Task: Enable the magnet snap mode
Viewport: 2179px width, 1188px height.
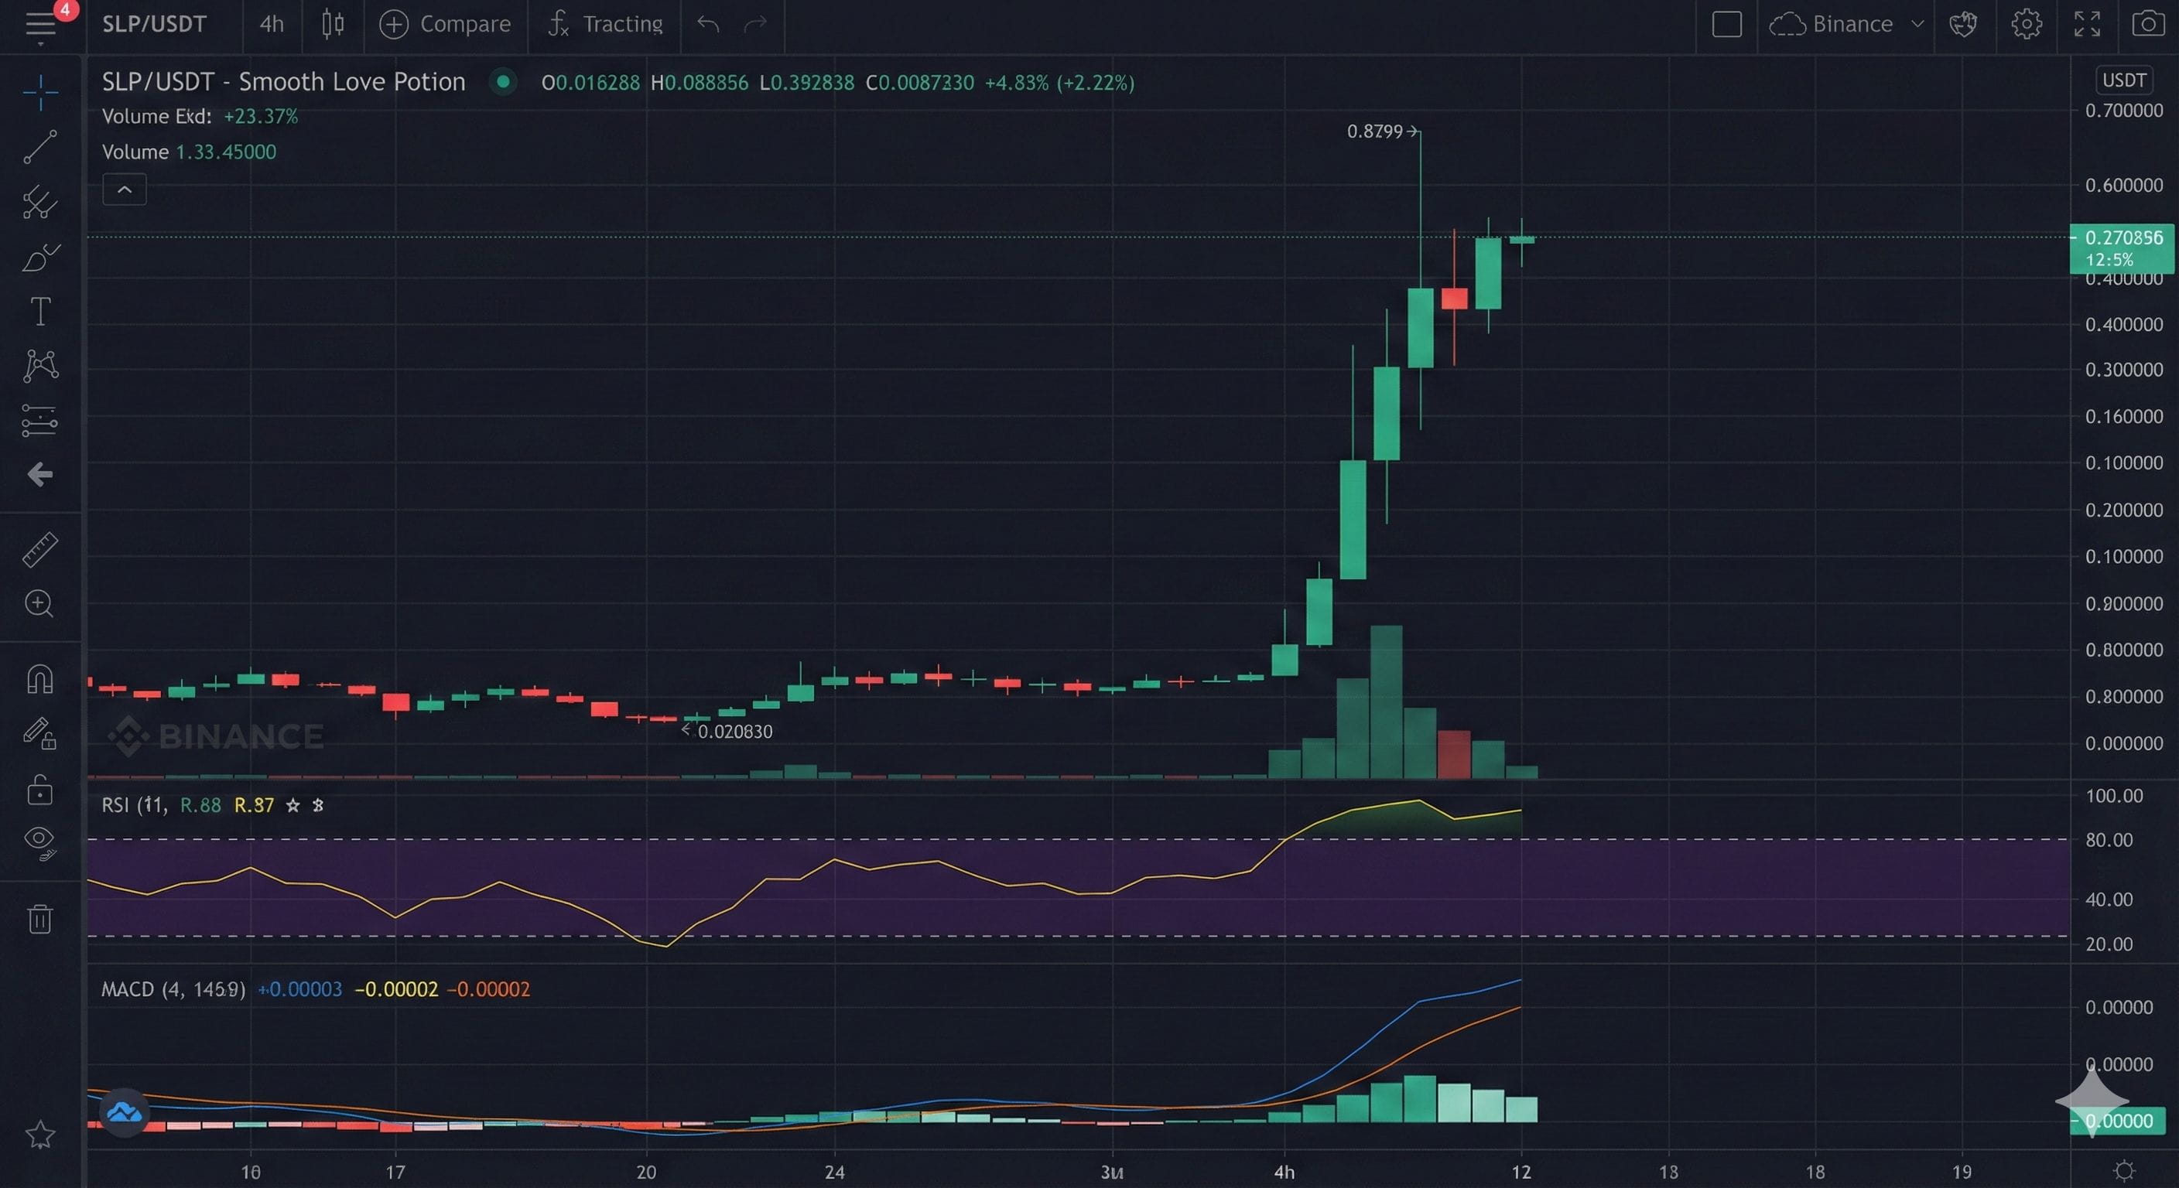Action: 39,679
